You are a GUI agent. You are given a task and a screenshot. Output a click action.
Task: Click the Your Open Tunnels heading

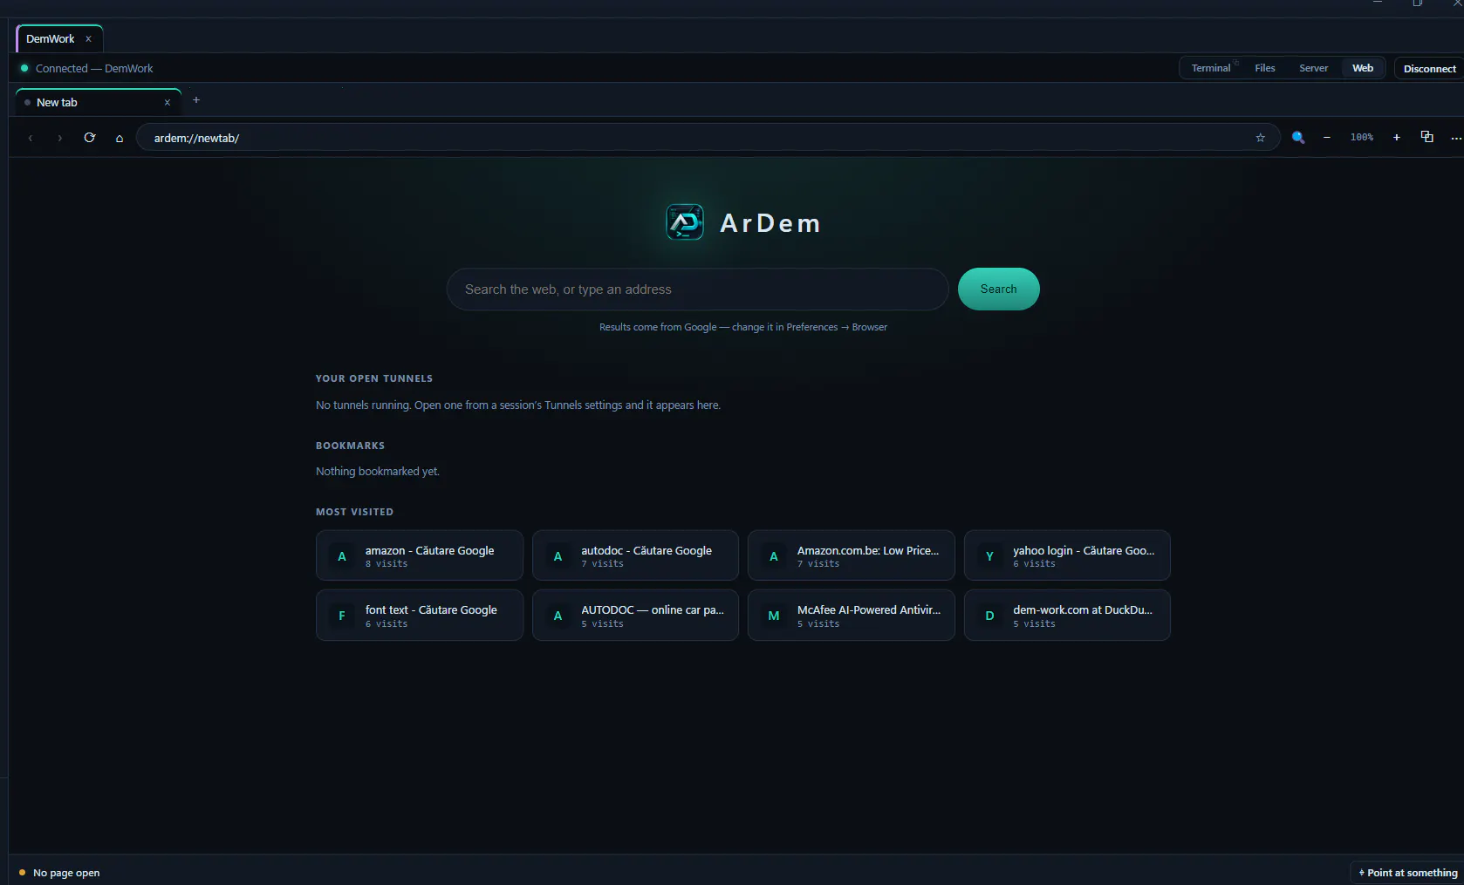pyautogui.click(x=374, y=378)
